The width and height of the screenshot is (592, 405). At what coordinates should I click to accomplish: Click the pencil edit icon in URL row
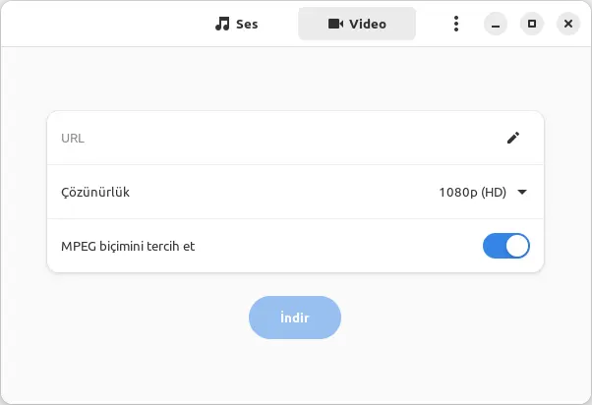click(513, 138)
